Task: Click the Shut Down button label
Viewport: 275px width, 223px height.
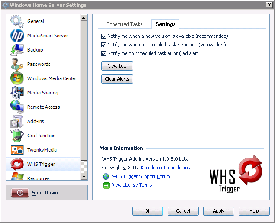Action: pyautogui.click(x=45, y=193)
